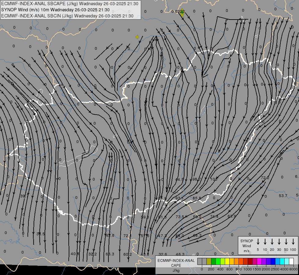Screen dimensions: 299x275
Task: Click the 32.2 CAPE value on map
Action: click(93, 254)
